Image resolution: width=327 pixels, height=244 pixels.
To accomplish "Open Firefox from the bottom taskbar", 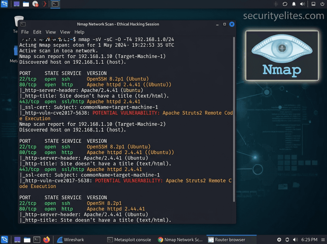I will tap(47, 240).
